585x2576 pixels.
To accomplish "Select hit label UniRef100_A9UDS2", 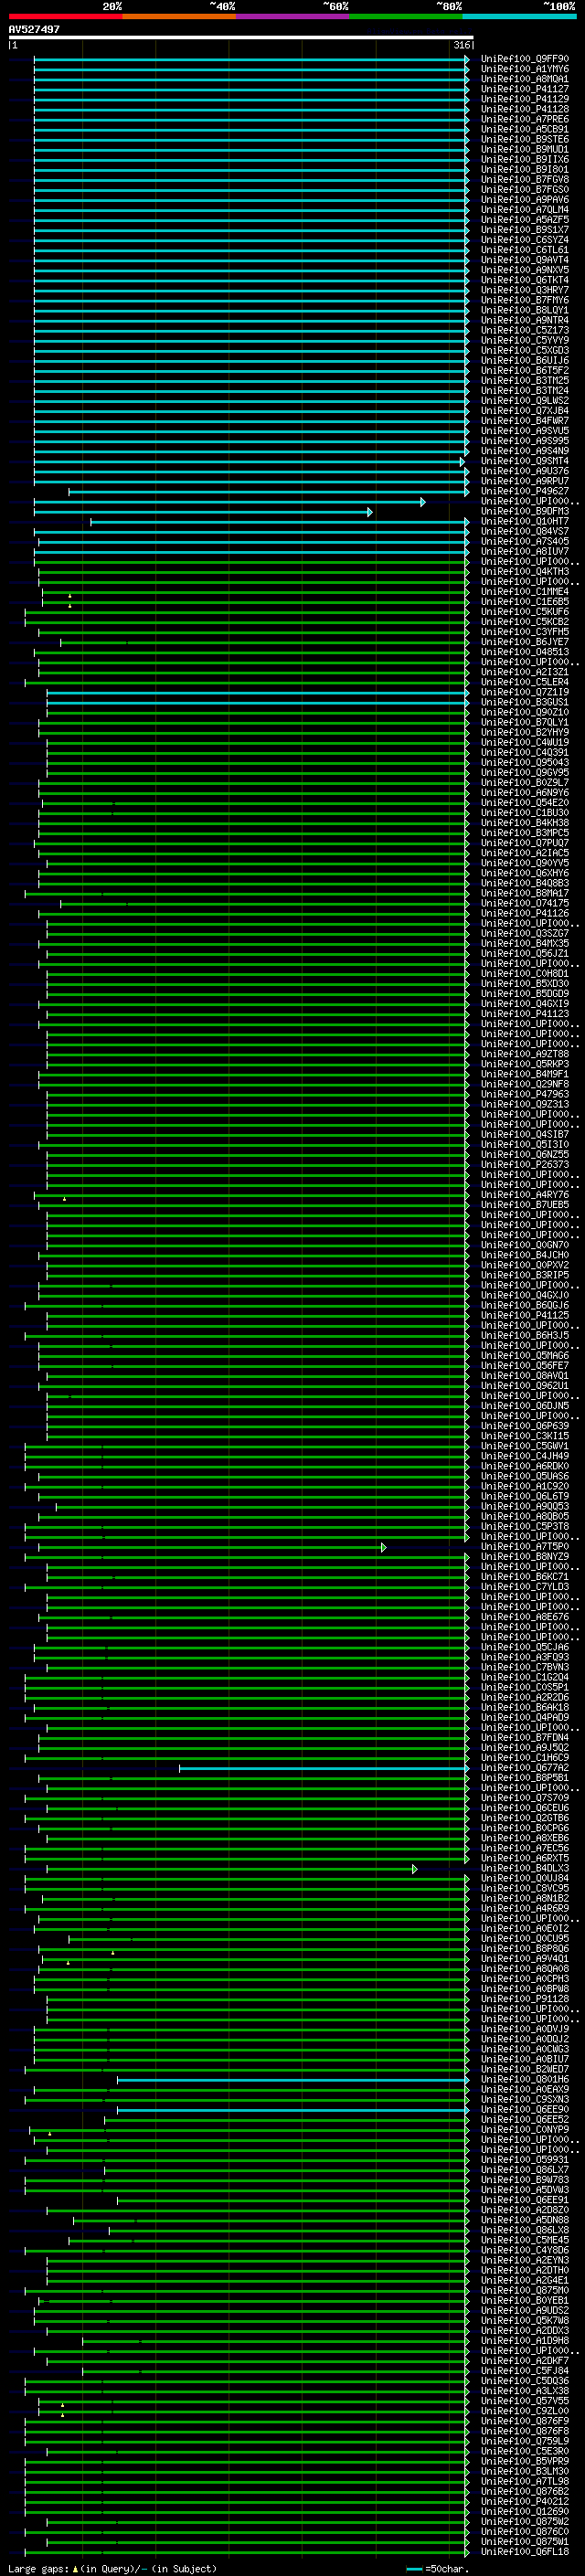I will (524, 2311).
